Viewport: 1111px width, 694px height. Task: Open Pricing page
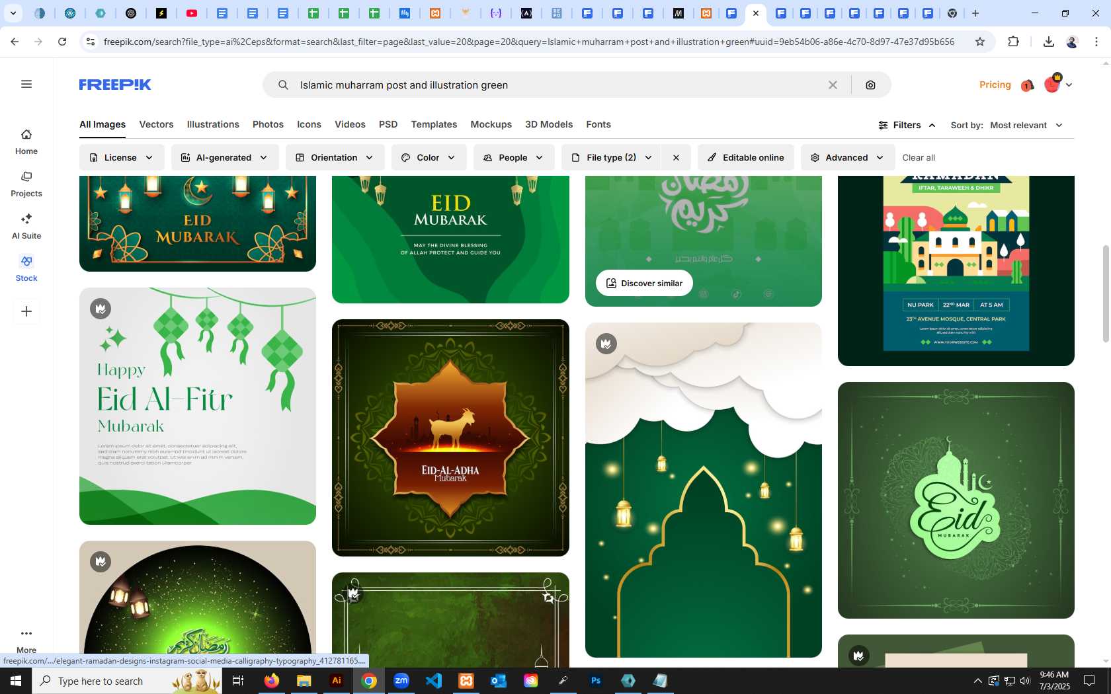click(995, 85)
